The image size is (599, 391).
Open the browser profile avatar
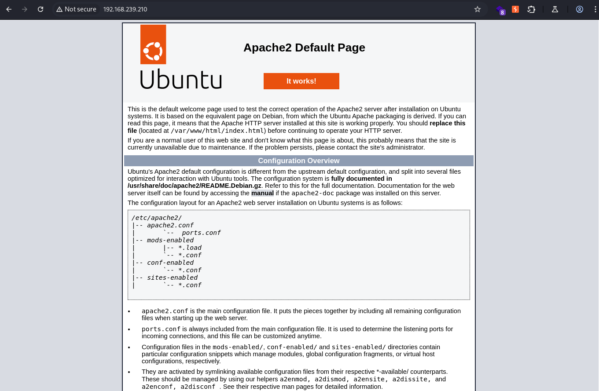click(580, 9)
